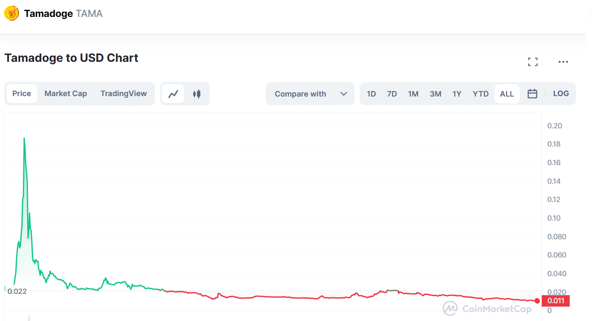
Task: Click the 0.060 y-axis label
Action: coord(557,255)
